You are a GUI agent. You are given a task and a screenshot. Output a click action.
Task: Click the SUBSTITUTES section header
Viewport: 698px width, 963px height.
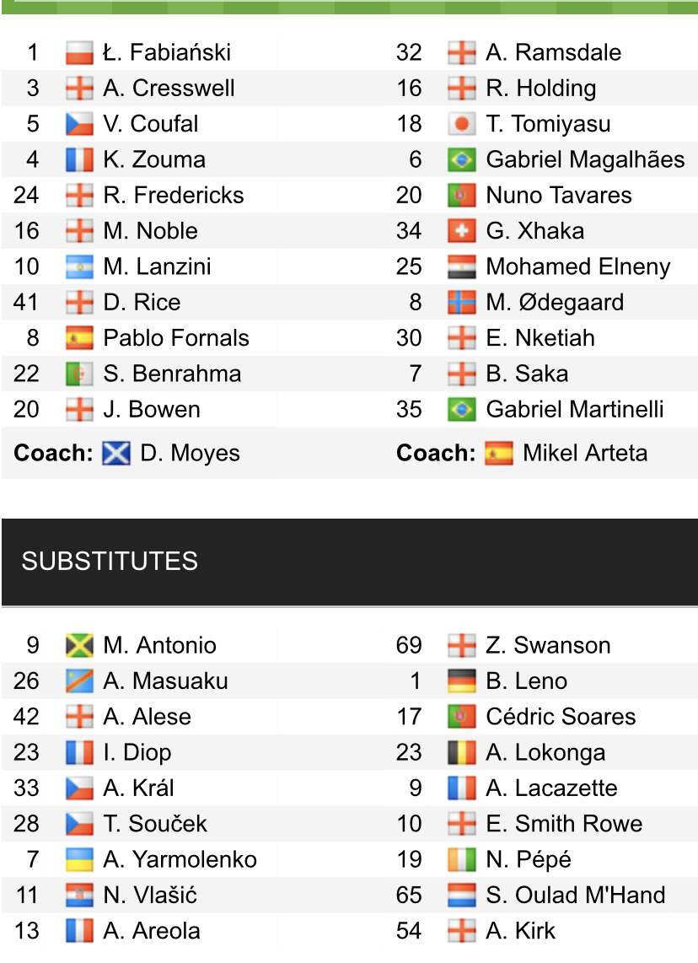(350, 562)
